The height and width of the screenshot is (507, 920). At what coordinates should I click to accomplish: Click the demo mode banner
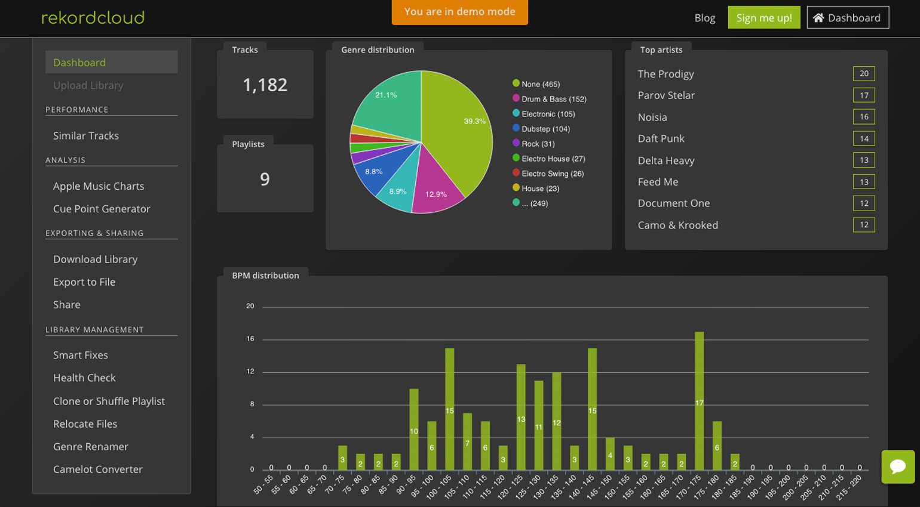point(460,12)
